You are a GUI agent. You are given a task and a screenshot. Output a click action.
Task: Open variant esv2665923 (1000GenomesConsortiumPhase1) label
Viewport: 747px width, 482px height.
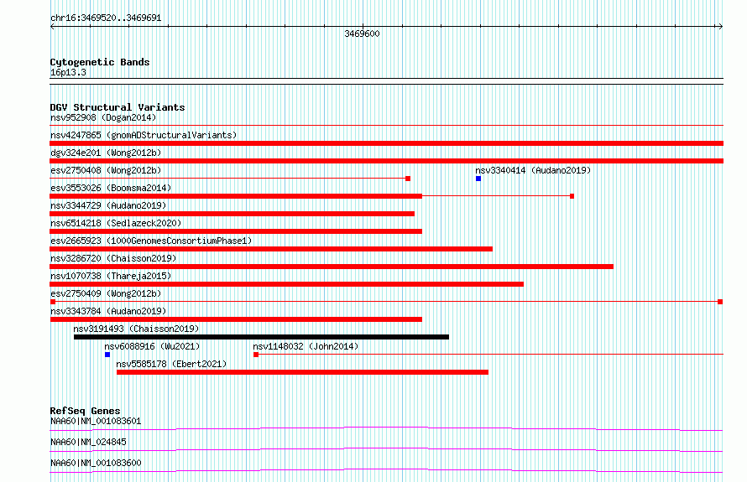(151, 241)
